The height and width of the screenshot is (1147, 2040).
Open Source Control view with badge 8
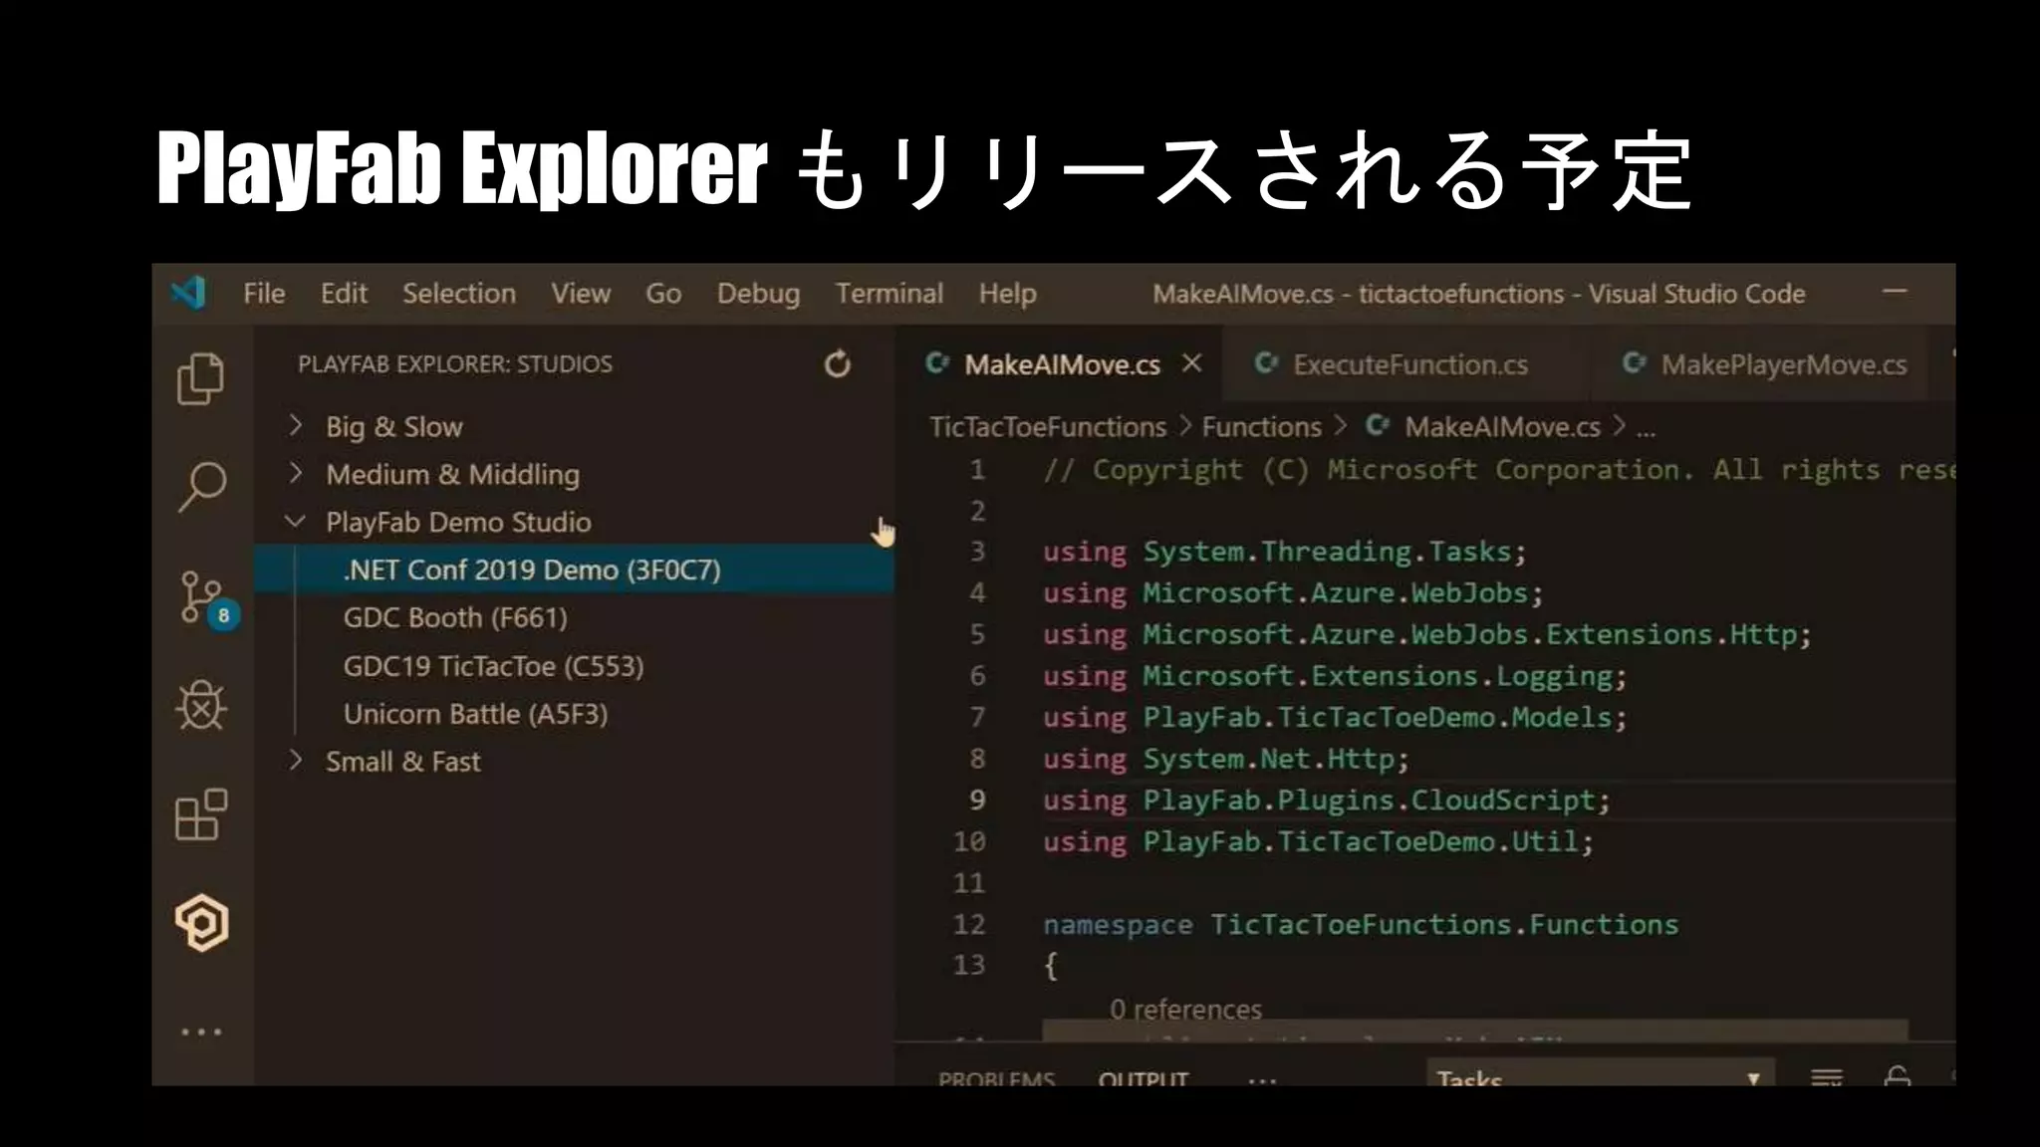tap(209, 599)
